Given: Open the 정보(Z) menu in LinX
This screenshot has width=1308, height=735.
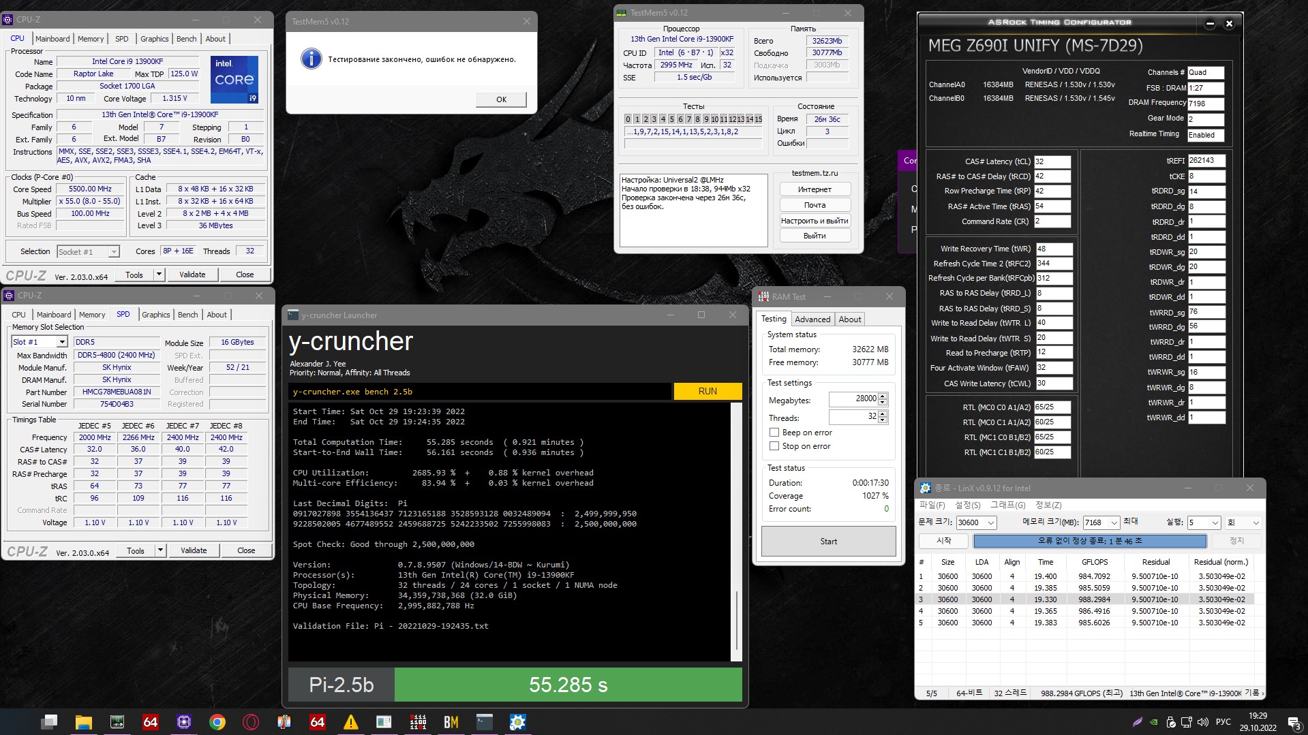Looking at the screenshot, I should tap(1048, 505).
